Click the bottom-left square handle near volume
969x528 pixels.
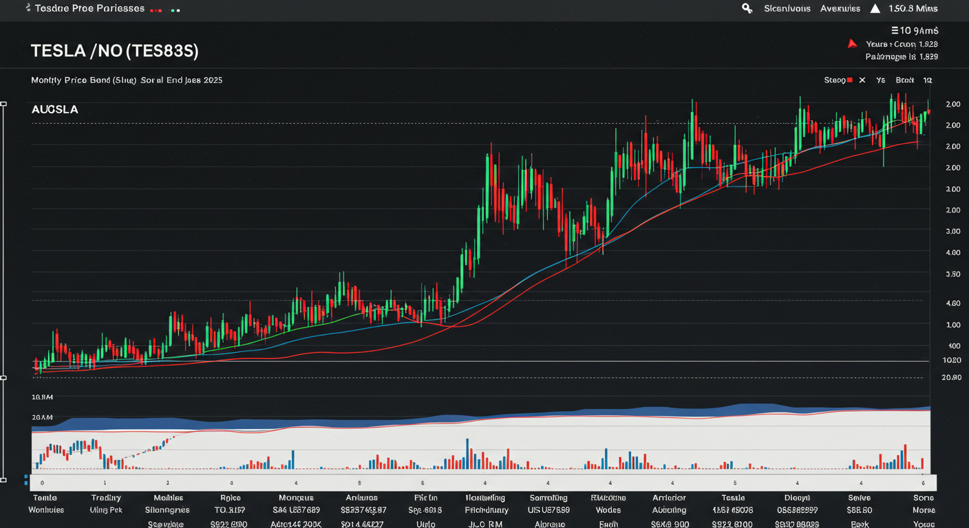[3, 480]
